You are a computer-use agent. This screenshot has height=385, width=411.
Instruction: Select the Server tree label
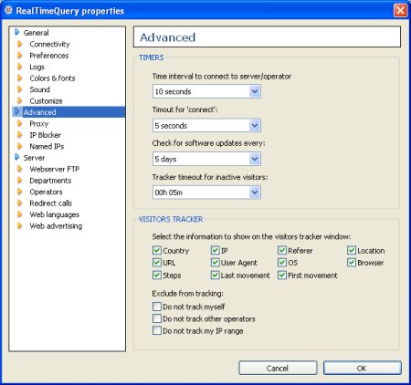click(34, 158)
